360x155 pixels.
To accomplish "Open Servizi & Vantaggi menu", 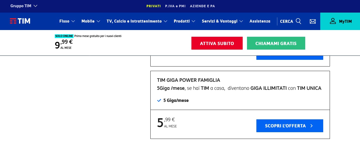I will click(223, 21).
